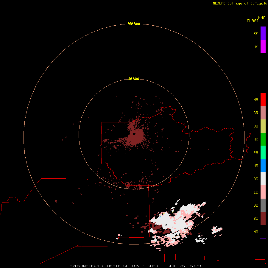
Task: Click the HR dark green swatch
Action: tap(263, 139)
